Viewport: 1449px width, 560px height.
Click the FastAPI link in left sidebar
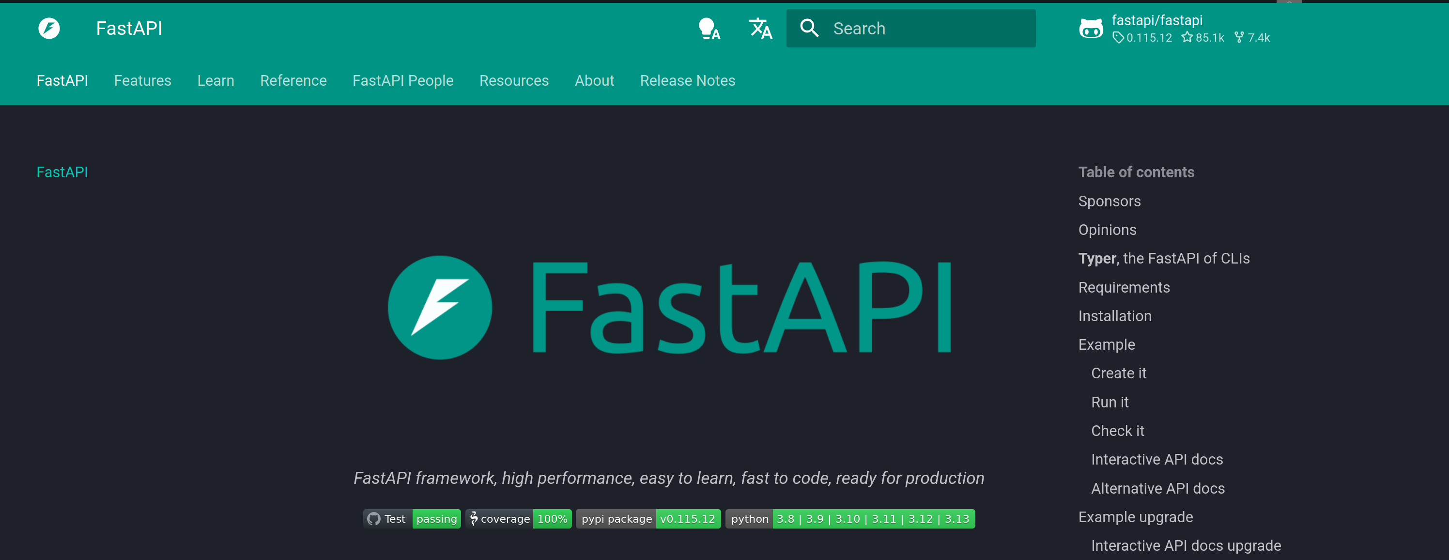click(x=62, y=172)
